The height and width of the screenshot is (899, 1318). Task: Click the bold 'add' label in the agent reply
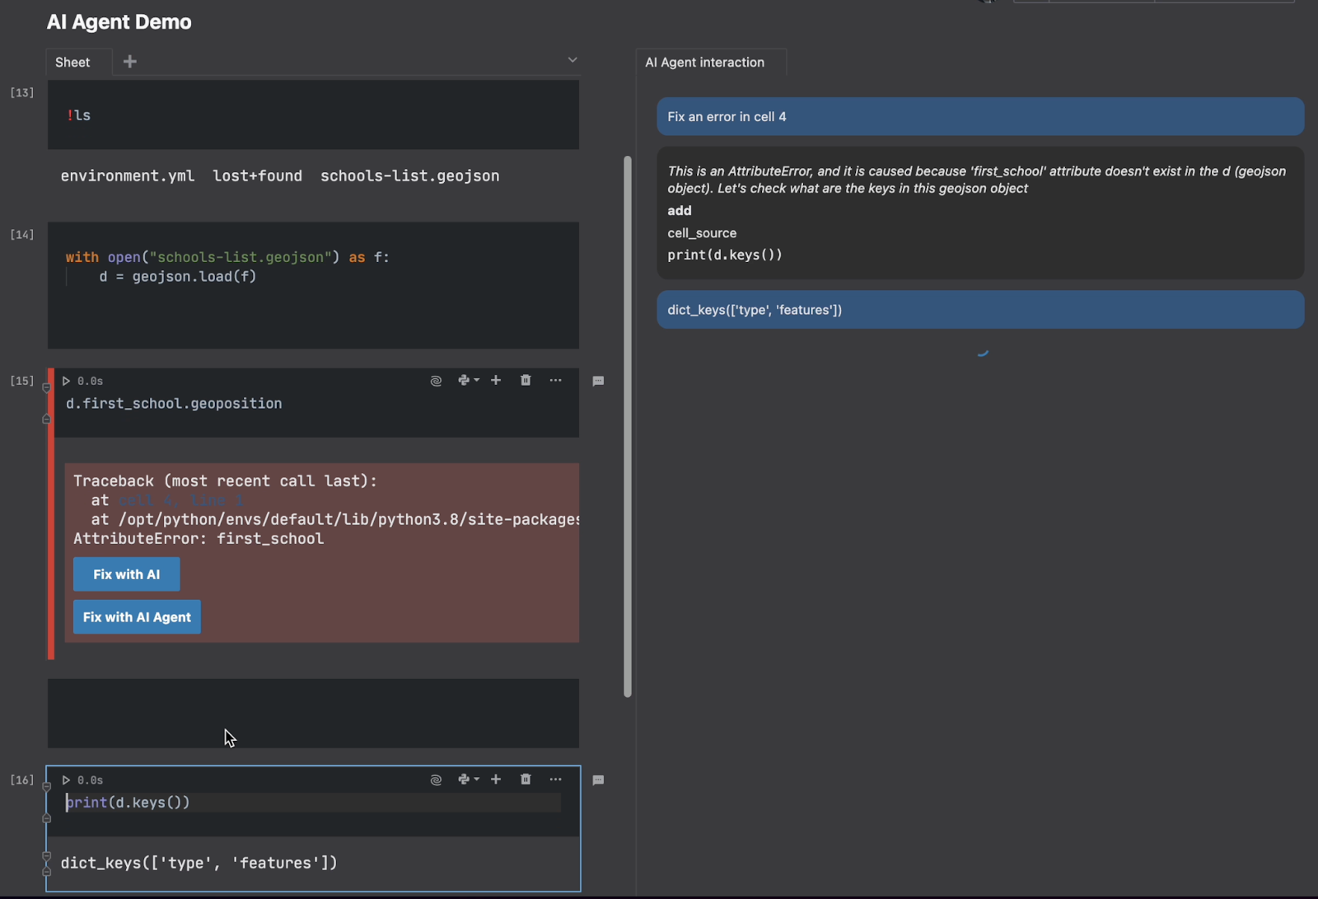(x=680, y=211)
